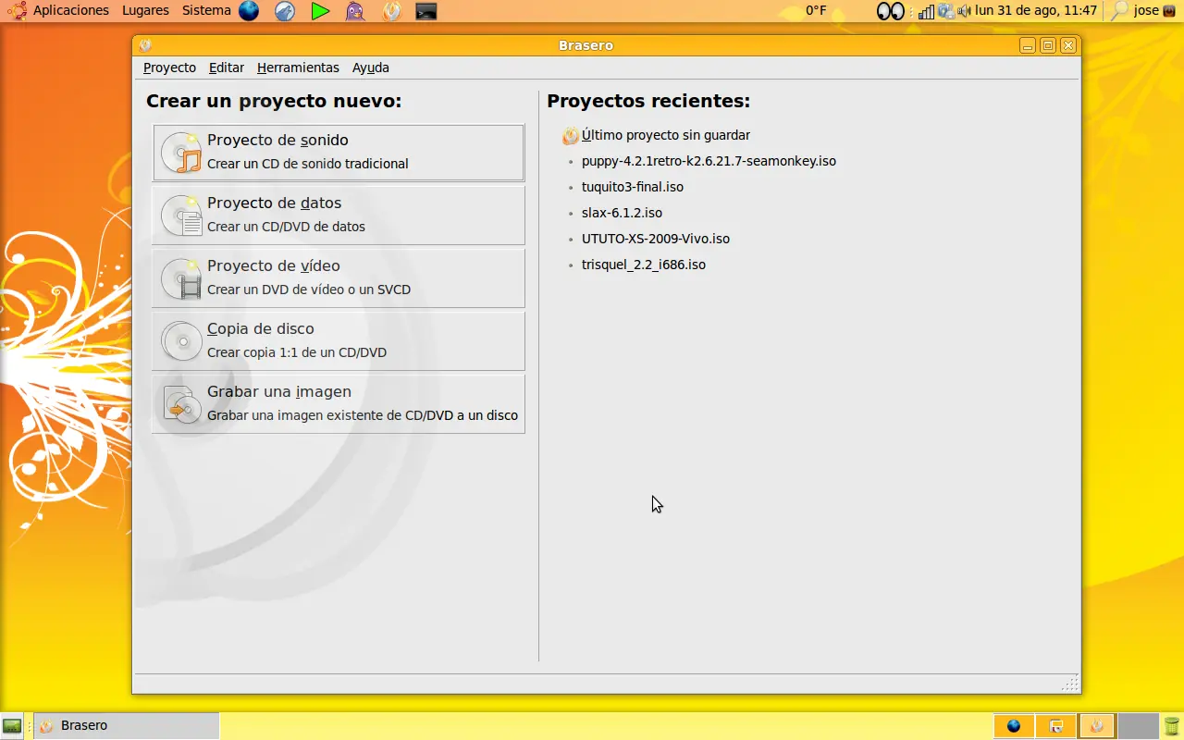
Task: Open the trash icon in bottom panel
Action: pos(1172,726)
